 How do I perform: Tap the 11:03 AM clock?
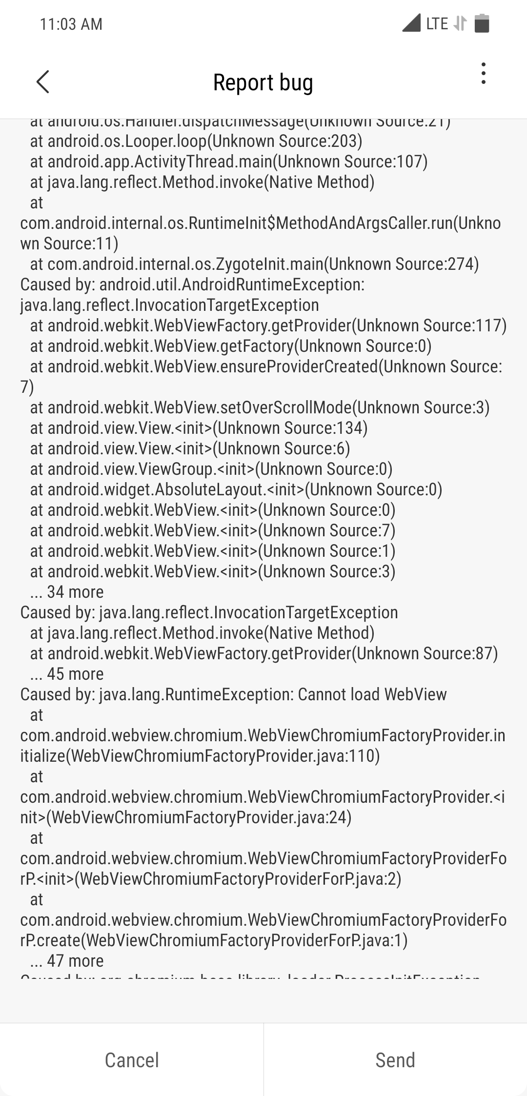71,24
